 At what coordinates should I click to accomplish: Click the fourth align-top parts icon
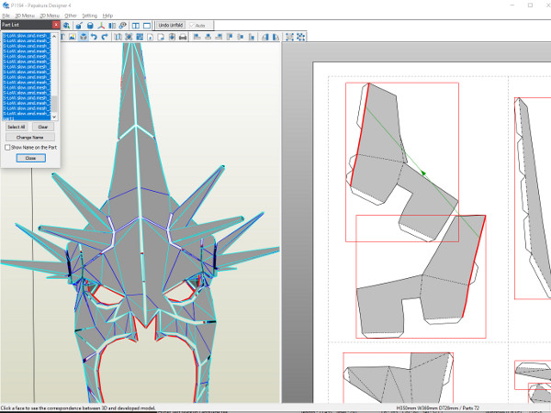230,37
